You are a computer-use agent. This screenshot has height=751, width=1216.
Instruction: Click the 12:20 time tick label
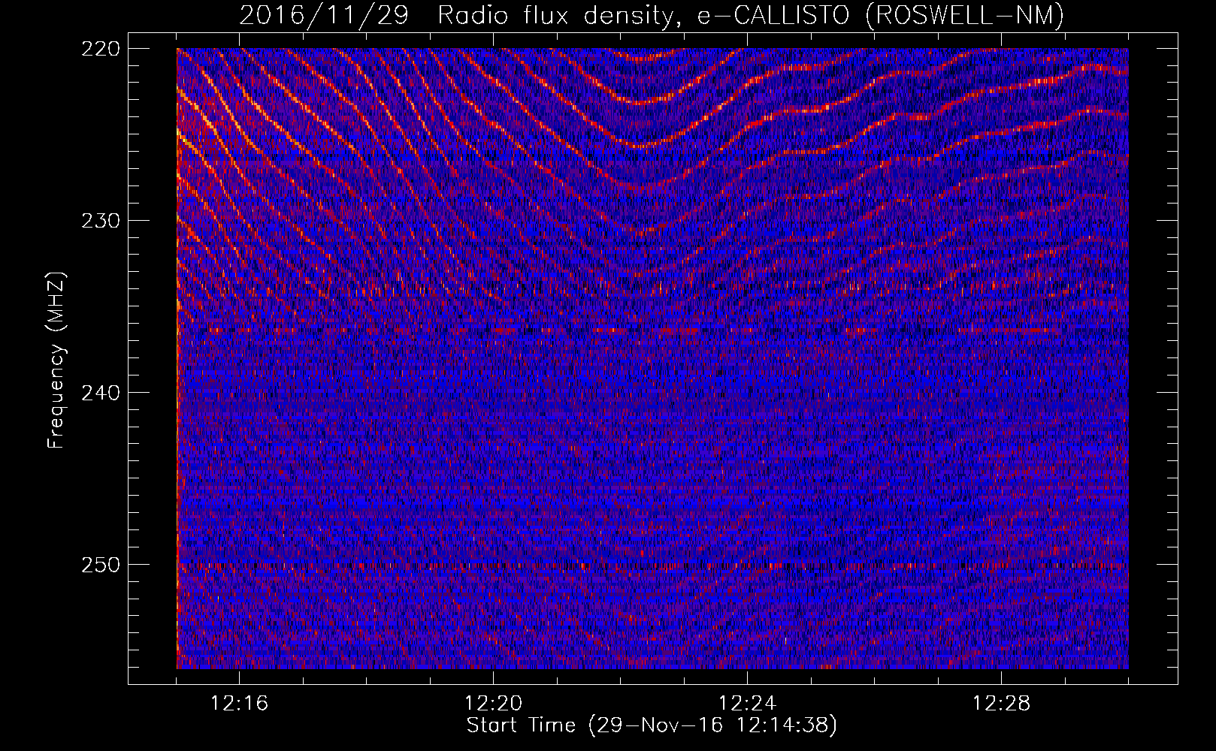pos(494,703)
